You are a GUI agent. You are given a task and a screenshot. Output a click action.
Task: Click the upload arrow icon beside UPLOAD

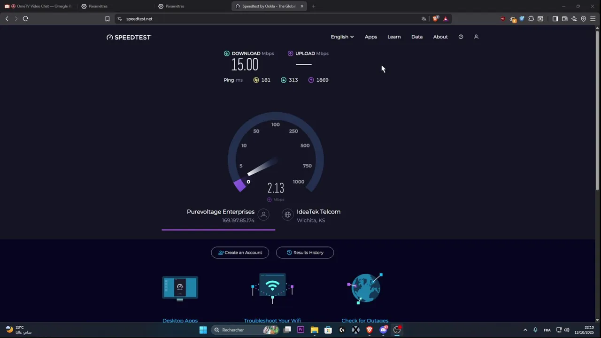[291, 54]
